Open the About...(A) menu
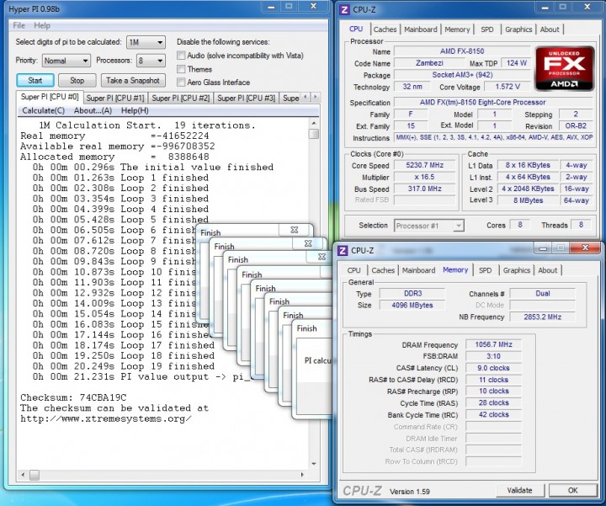 pyautogui.click(x=93, y=110)
